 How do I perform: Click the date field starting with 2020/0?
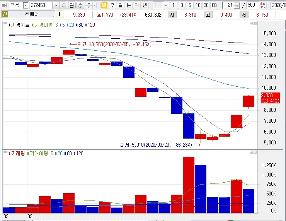point(278,5)
